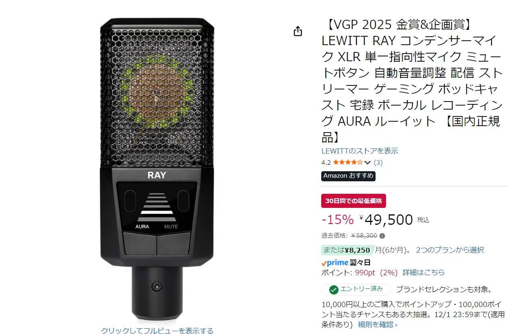
Task: Click the product title text
Action: tap(412, 81)
